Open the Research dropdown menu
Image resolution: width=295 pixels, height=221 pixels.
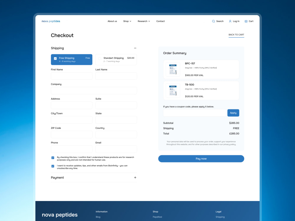tap(144, 21)
